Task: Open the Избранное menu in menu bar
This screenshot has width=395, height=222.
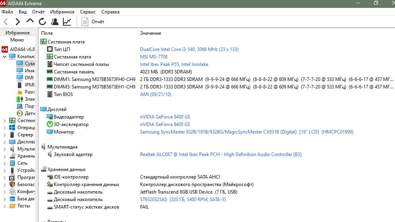Action: [62, 12]
